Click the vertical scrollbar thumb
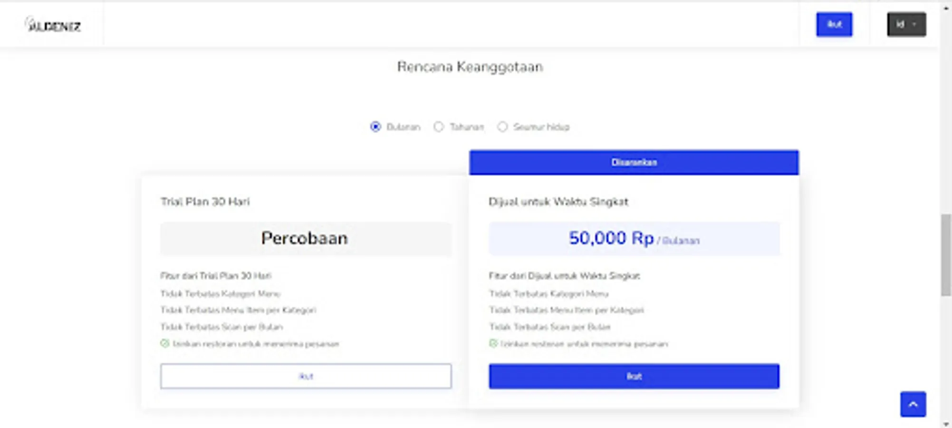 pyautogui.click(x=946, y=254)
